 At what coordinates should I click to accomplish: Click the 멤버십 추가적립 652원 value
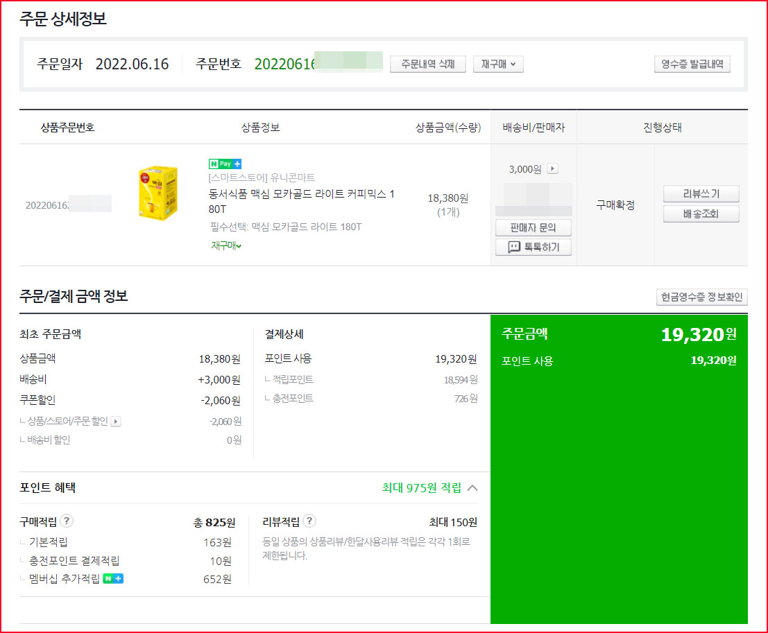tap(217, 579)
